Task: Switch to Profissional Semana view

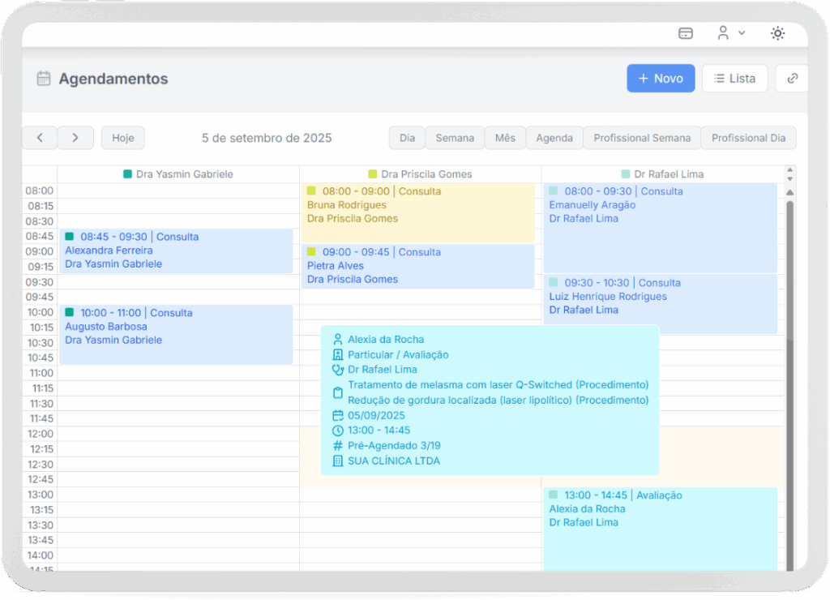Action: click(x=642, y=138)
